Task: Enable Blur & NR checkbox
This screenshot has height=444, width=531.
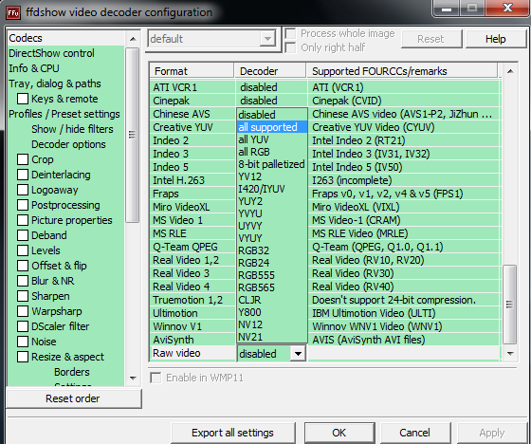Action: (x=23, y=281)
